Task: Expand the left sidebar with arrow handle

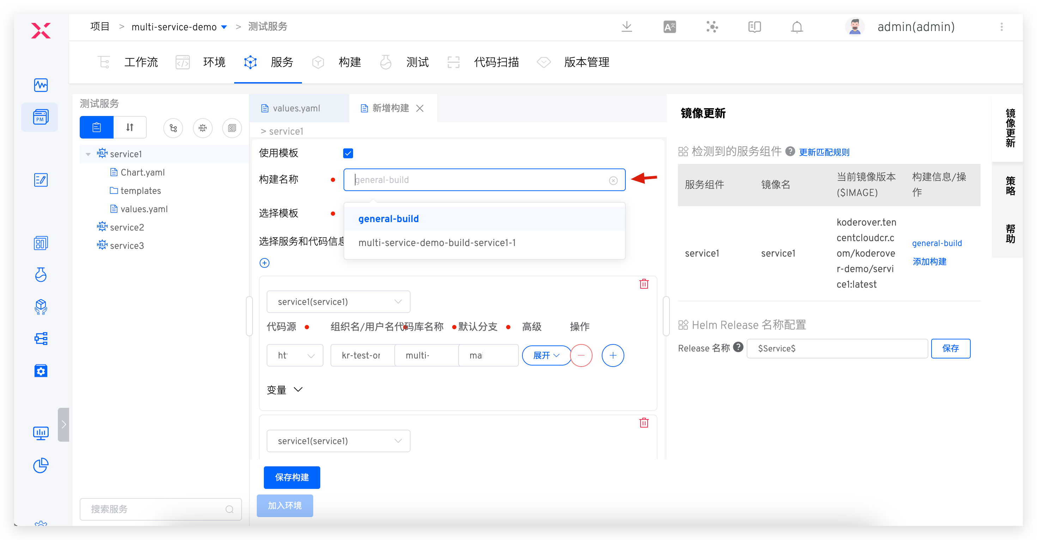Action: [63, 424]
